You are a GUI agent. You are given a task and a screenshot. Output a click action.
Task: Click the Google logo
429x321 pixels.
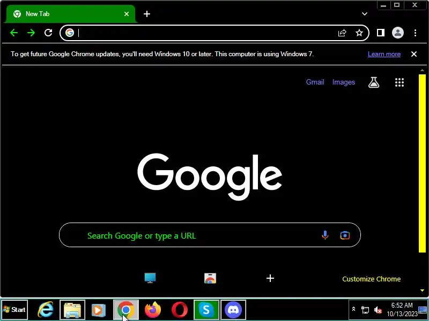pos(210,177)
